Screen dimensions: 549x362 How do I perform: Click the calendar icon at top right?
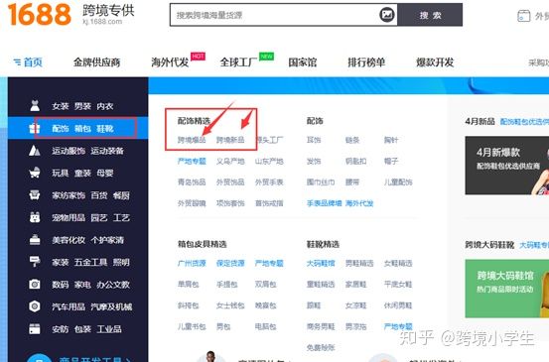tap(524, 16)
